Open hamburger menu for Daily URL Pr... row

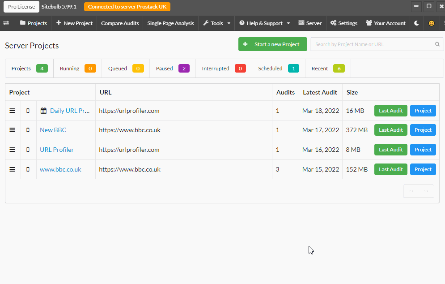click(x=12, y=111)
